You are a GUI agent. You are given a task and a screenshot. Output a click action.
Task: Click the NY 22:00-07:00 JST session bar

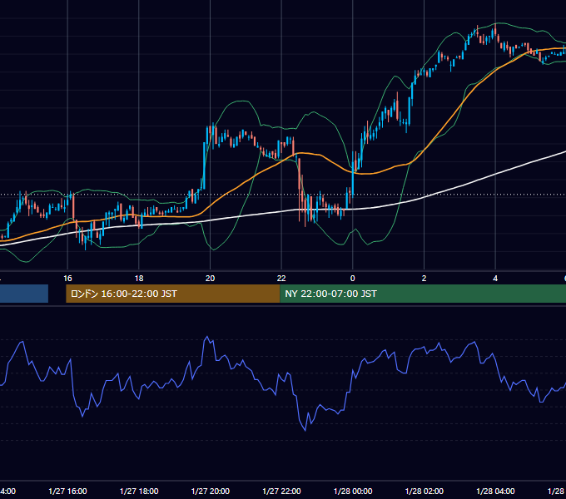coord(423,294)
